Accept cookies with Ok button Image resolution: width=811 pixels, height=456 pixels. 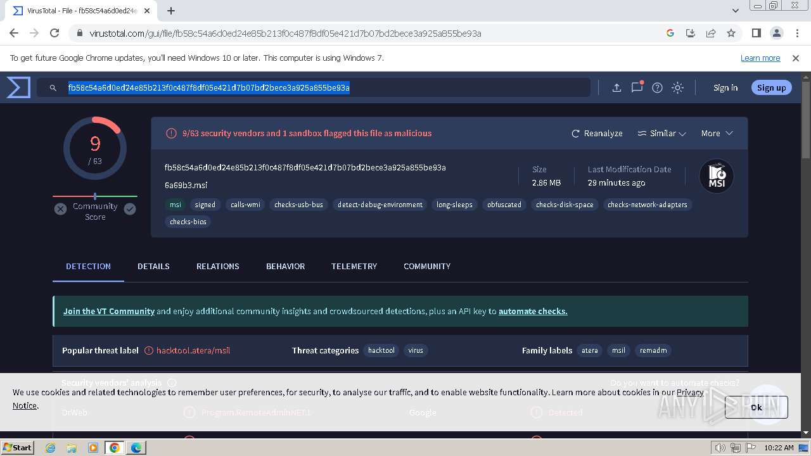pos(757,407)
